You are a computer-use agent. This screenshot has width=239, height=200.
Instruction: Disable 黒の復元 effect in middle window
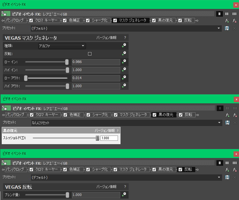(154, 115)
